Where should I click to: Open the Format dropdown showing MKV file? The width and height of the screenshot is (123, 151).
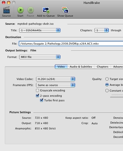40,57
